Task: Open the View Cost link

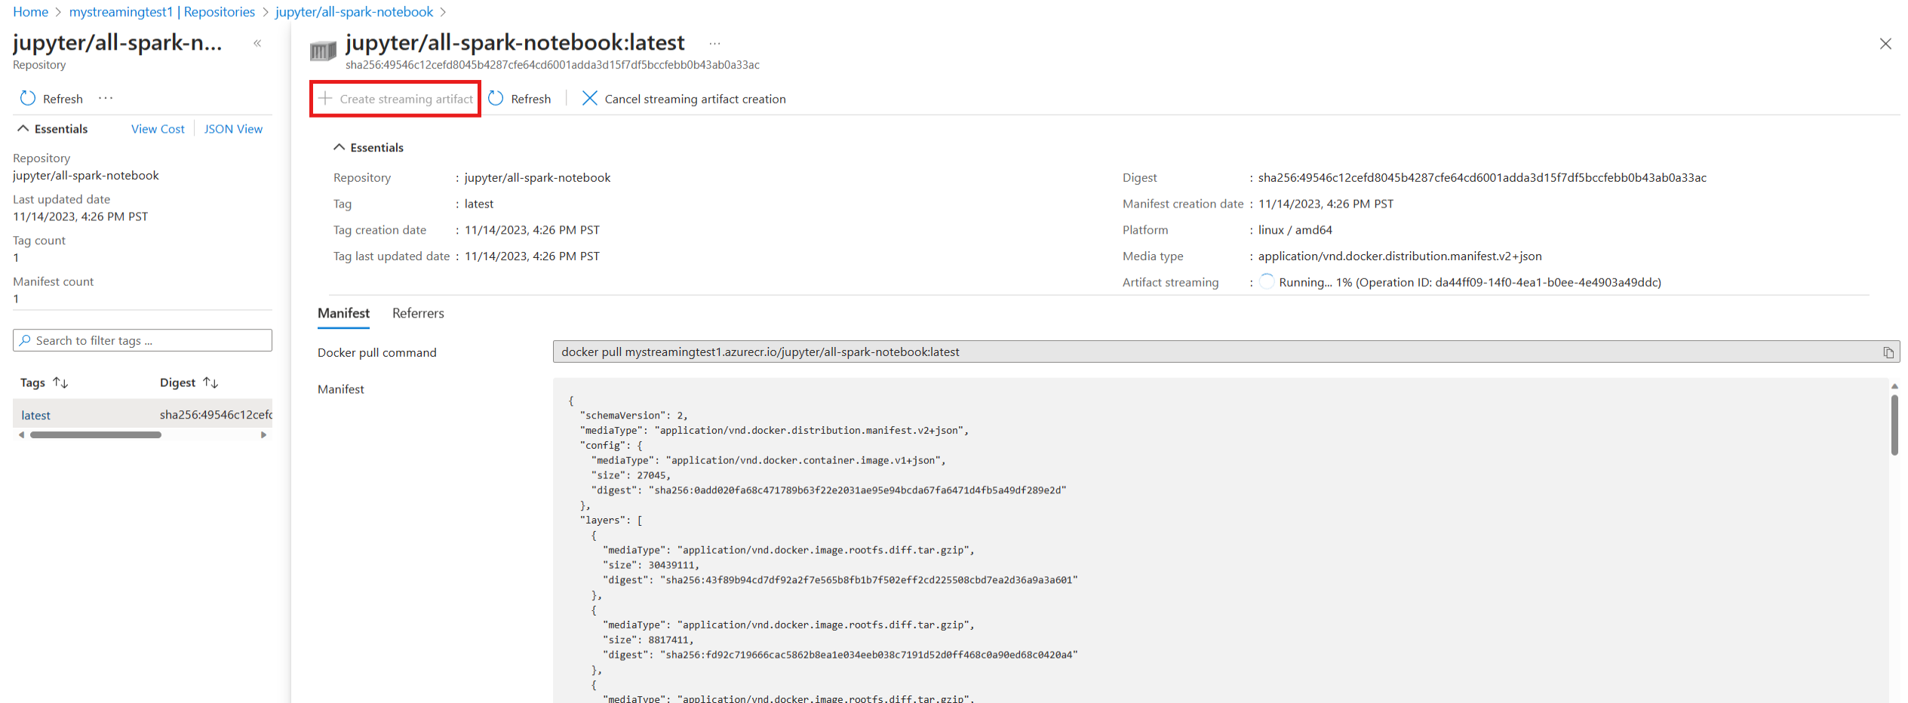Action: pos(158,129)
